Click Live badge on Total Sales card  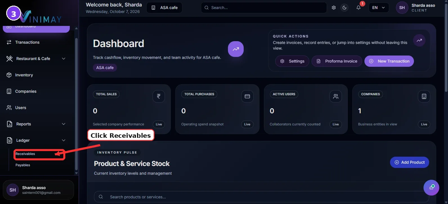159,124
